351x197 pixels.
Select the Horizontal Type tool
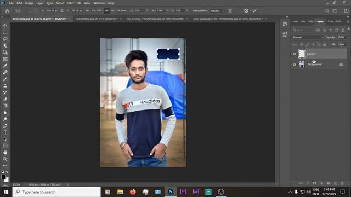[5, 132]
